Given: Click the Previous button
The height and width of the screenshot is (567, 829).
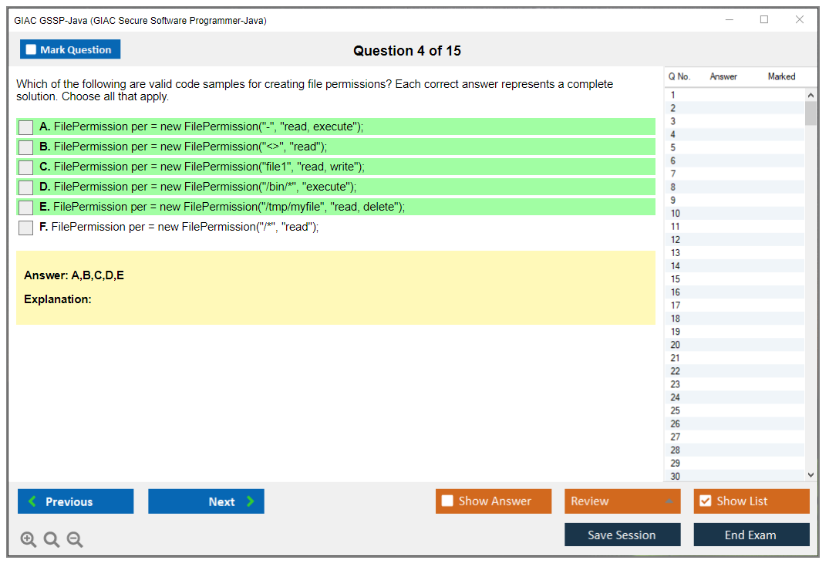Looking at the screenshot, I should point(75,501).
